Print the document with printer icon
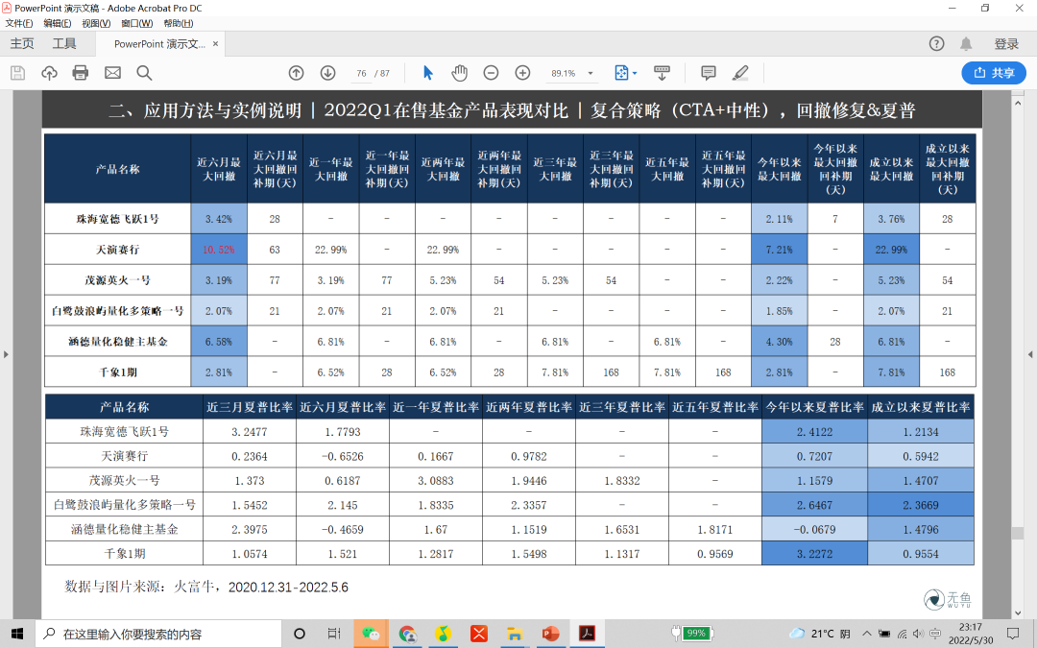The width and height of the screenshot is (1037, 648). 81,73
